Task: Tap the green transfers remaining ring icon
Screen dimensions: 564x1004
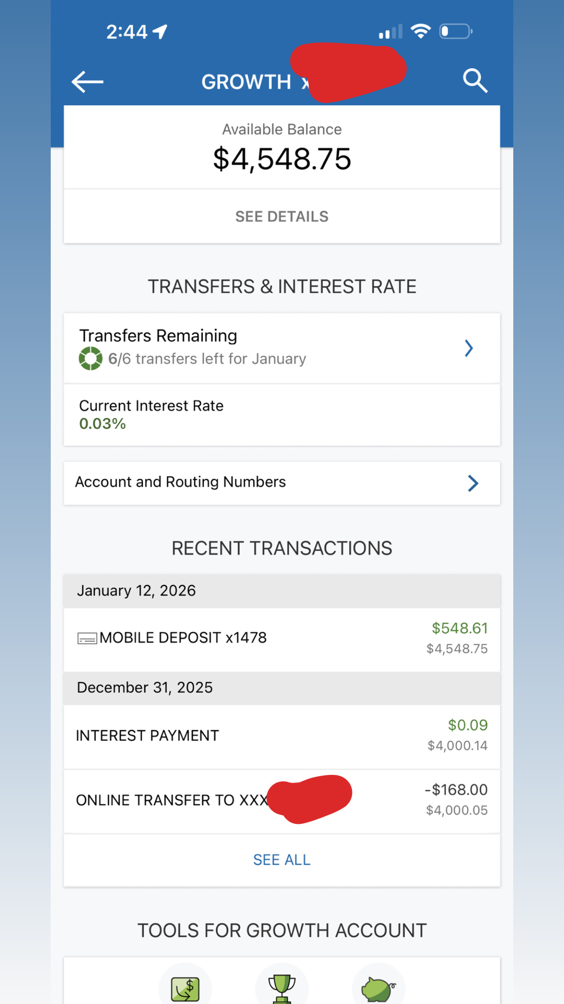Action: (90, 358)
